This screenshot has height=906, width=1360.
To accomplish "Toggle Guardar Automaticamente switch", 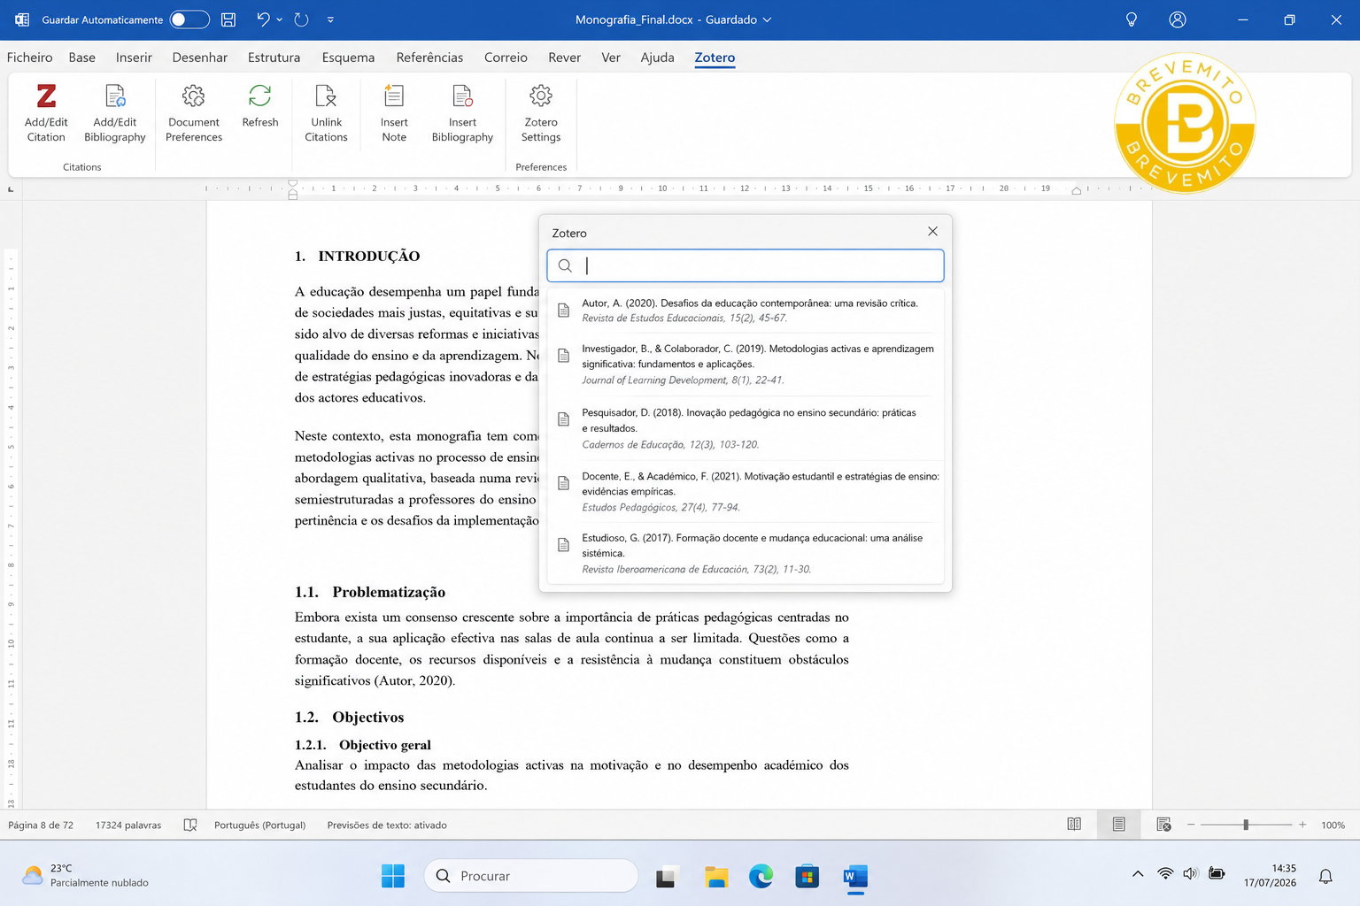I will (189, 19).
